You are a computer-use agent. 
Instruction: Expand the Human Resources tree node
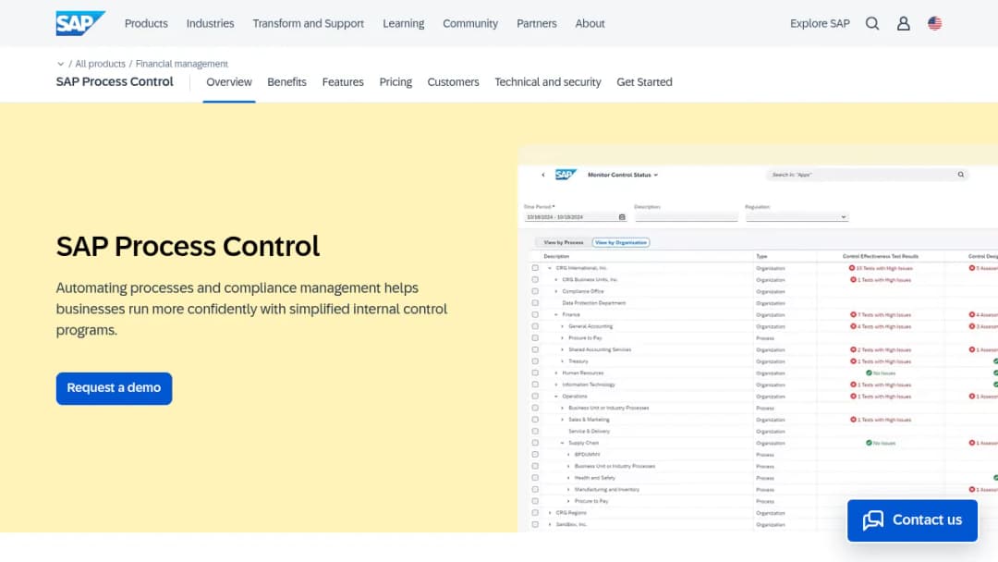pyautogui.click(x=556, y=373)
